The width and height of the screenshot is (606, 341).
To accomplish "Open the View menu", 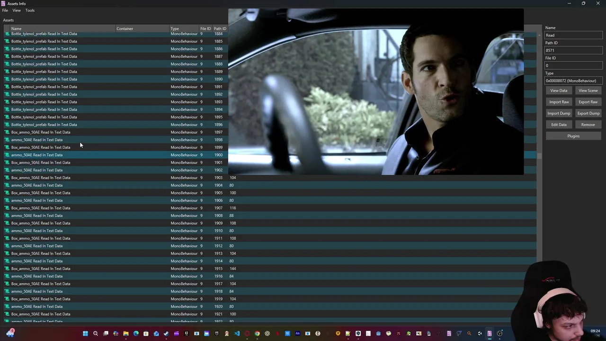I will 17,10.
